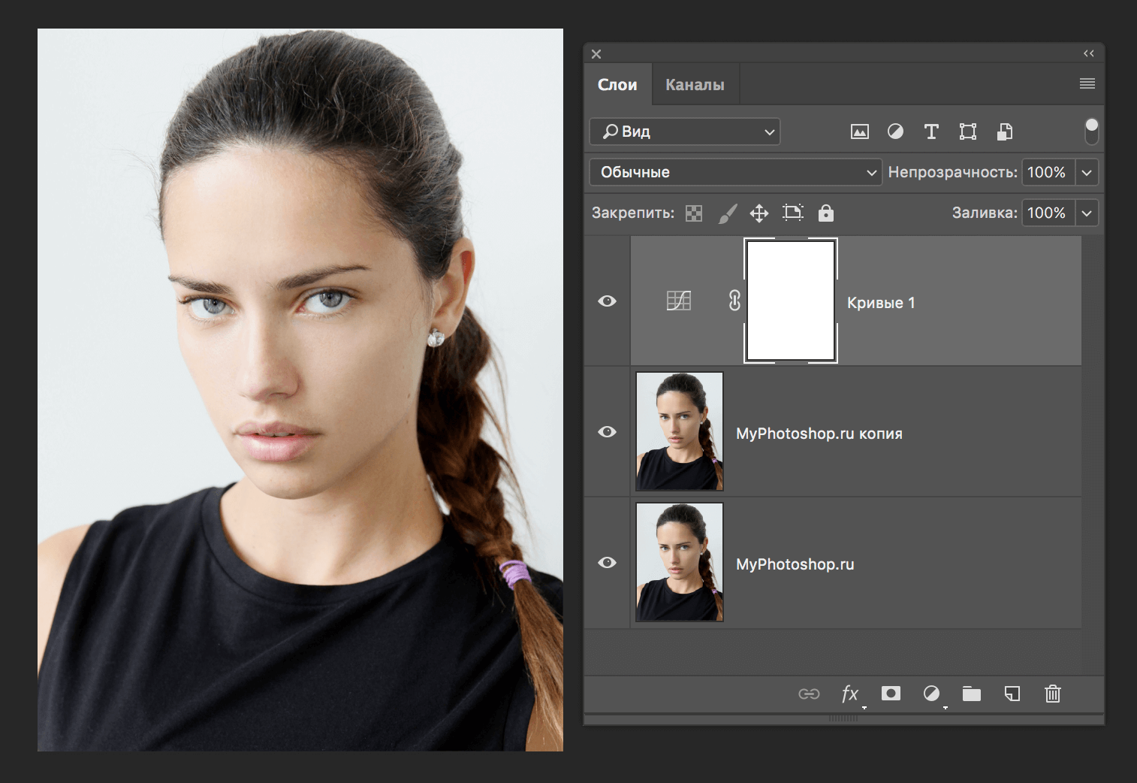Click the lock image pixels brush icon
Viewport: 1137px width, 783px height.
[x=727, y=213]
